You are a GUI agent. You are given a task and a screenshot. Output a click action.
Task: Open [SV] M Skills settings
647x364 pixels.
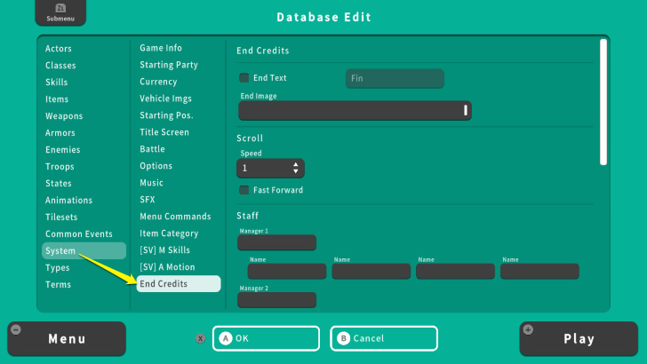[x=164, y=250]
